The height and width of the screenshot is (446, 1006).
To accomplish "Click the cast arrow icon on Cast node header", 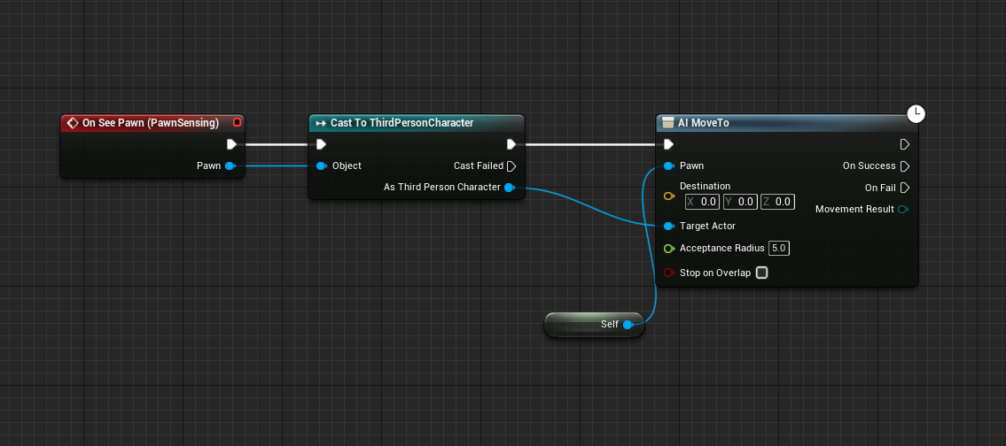I will (x=322, y=122).
